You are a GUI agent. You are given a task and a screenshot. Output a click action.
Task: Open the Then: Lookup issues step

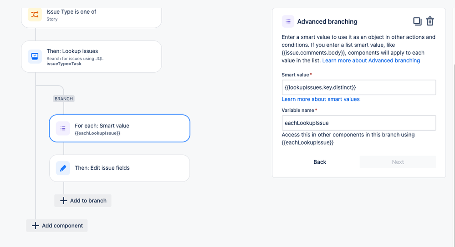92,56
